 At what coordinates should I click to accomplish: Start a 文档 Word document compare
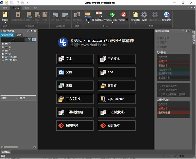point(75,72)
